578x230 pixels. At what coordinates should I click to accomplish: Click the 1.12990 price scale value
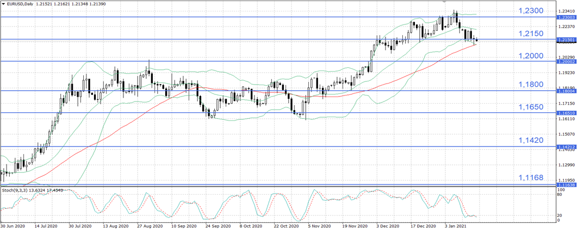pyautogui.click(x=567, y=164)
